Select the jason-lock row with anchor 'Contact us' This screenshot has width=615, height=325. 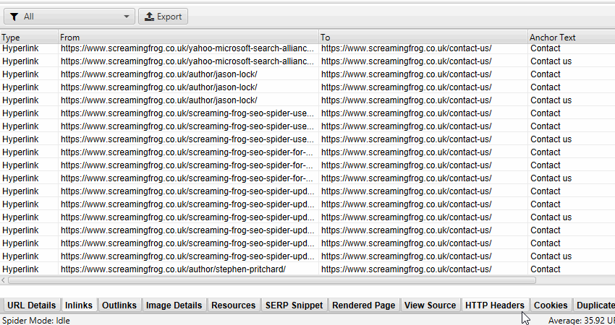pos(307,100)
